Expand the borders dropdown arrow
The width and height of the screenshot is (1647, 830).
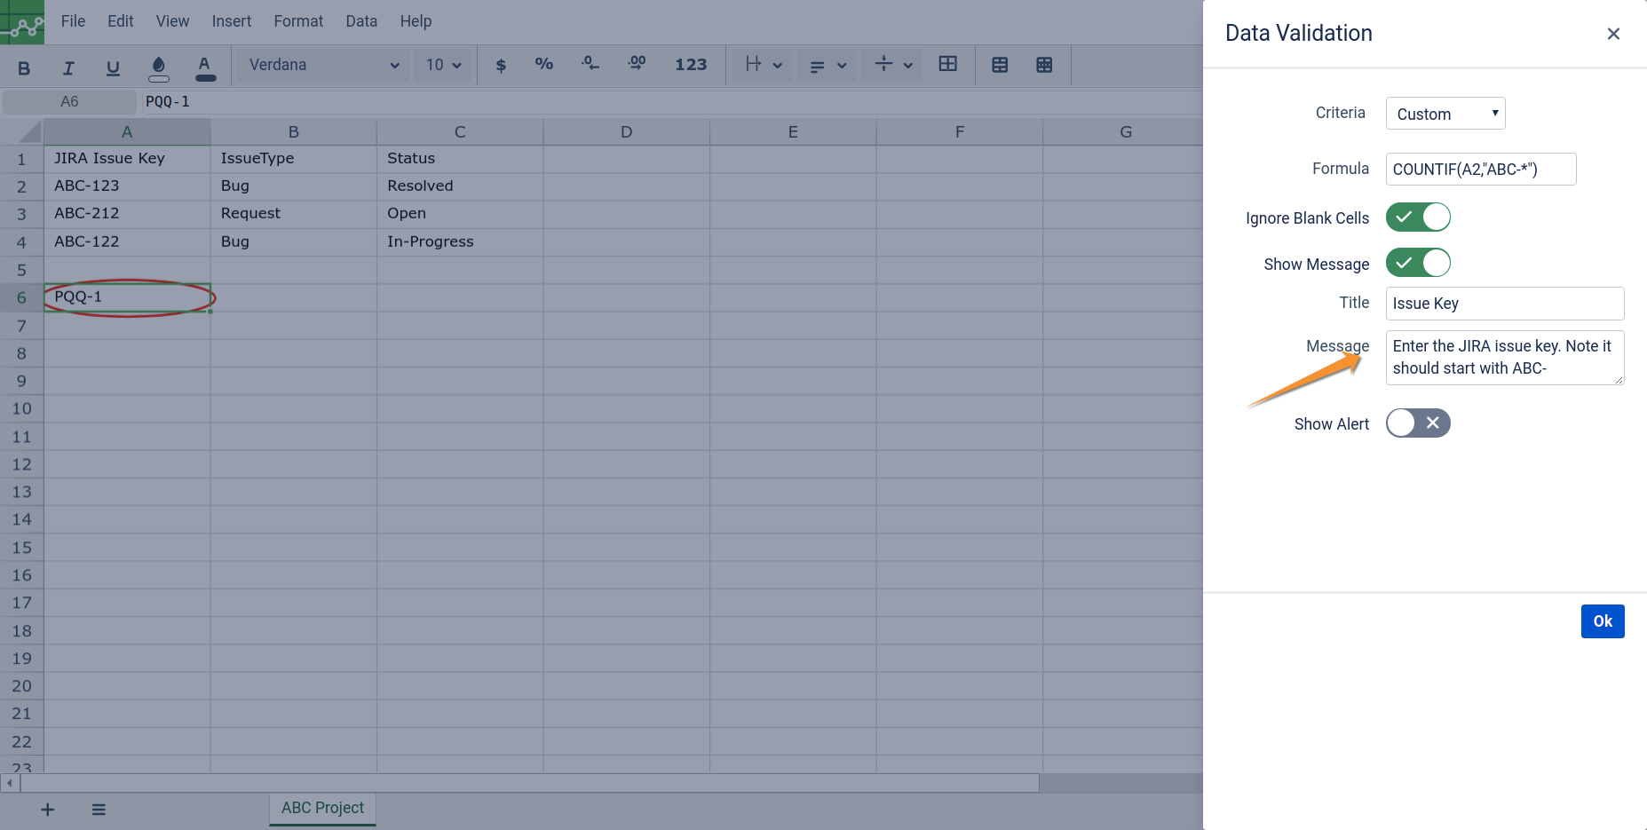[x=778, y=66]
